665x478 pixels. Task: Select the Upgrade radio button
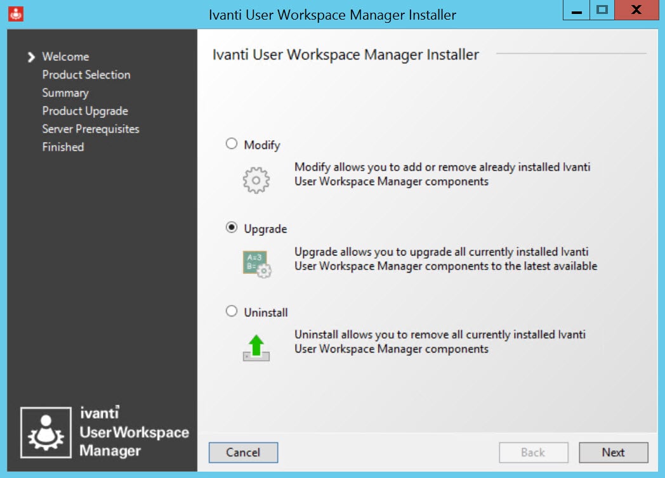(232, 228)
